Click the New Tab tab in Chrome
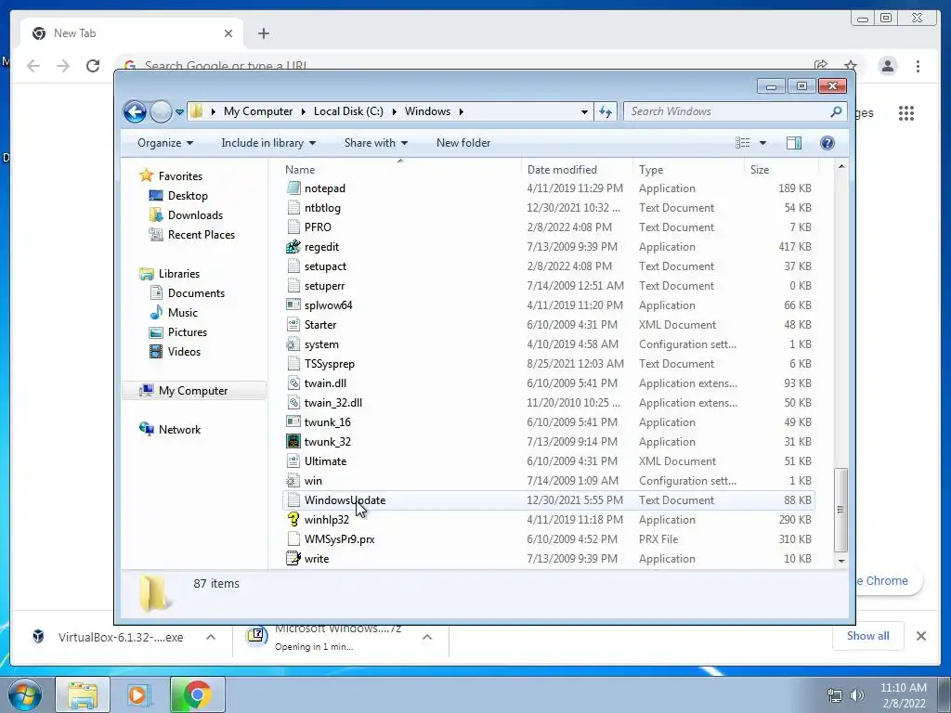 (132, 33)
